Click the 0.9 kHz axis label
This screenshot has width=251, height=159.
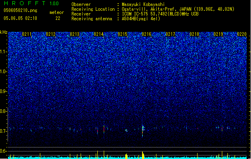4,91
